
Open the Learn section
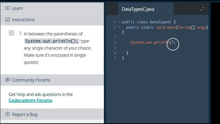coord(52,8)
